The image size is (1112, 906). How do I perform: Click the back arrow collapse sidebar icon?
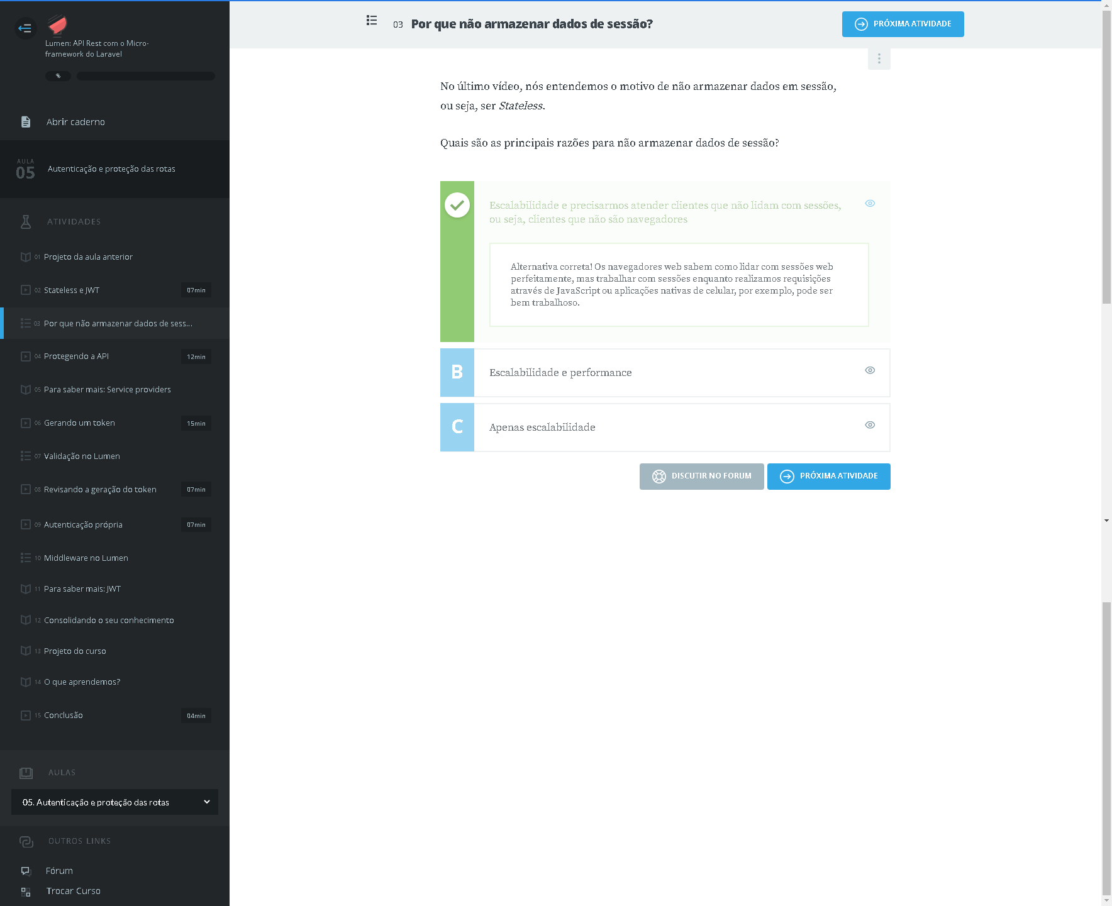[25, 28]
